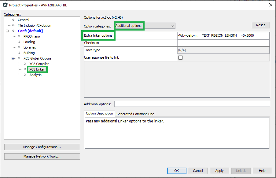Image resolution: width=276 pixels, height=178 pixels.
Task: Switch to Generated Command Line tab
Action: pyautogui.click(x=135, y=114)
